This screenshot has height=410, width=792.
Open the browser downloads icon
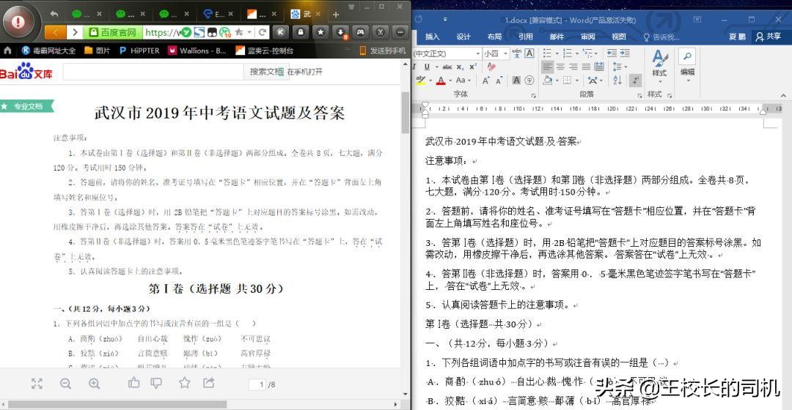tap(340, 32)
